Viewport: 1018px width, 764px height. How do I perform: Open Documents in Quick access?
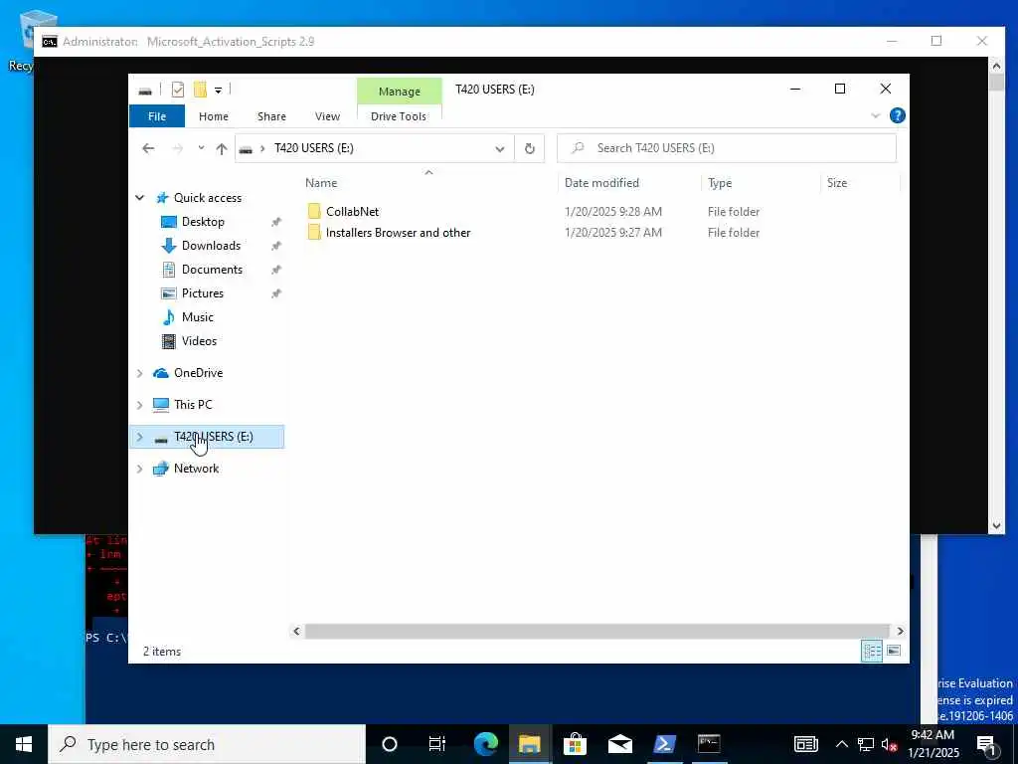pyautogui.click(x=212, y=270)
